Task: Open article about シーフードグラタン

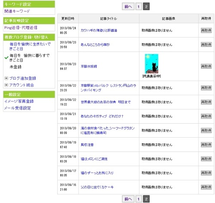Action: (x=107, y=130)
